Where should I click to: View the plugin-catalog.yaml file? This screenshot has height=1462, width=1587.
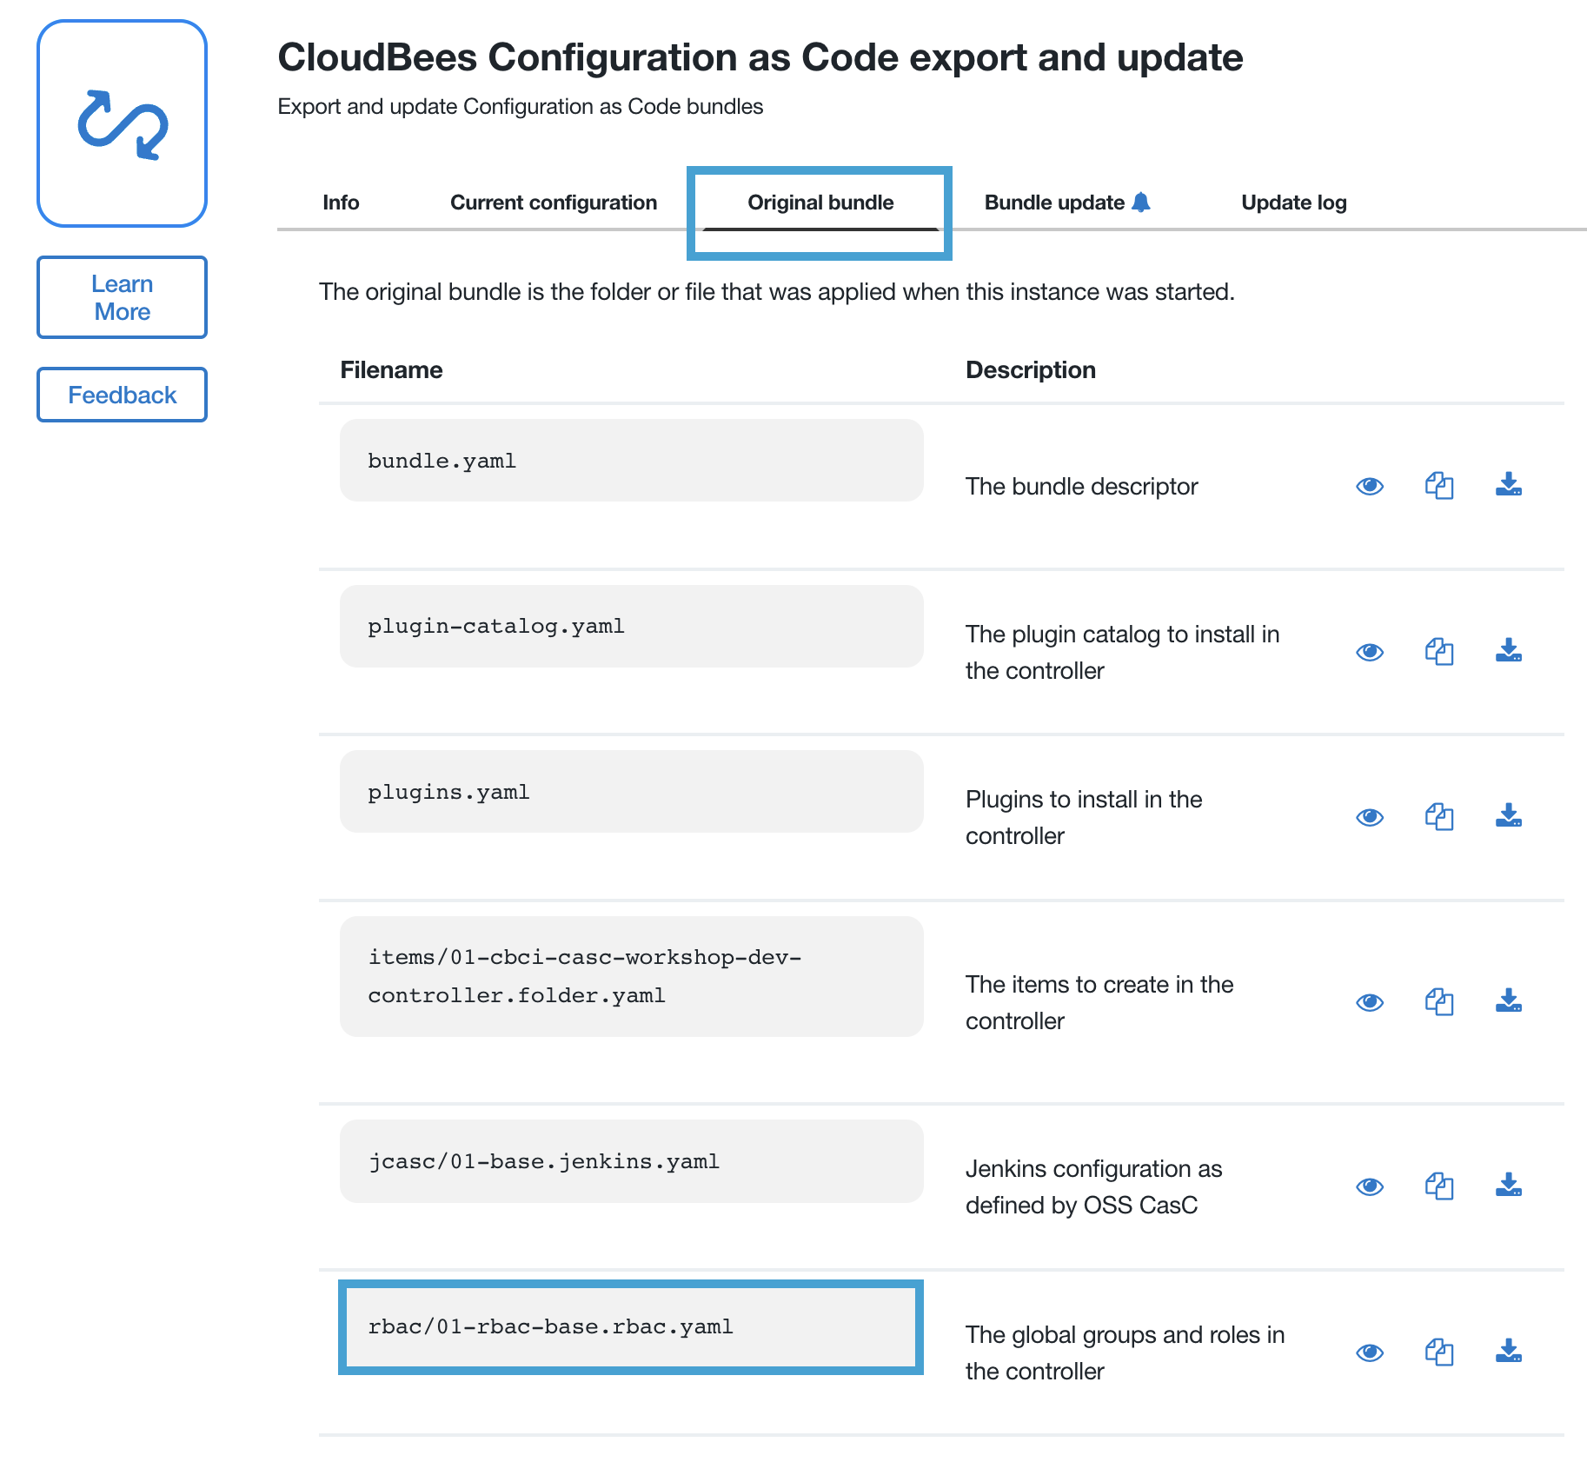pyautogui.click(x=1370, y=652)
